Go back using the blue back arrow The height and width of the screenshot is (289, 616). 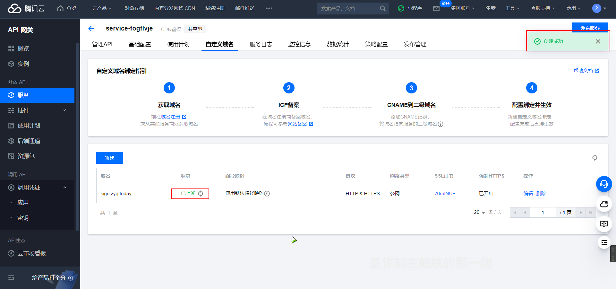click(x=91, y=29)
